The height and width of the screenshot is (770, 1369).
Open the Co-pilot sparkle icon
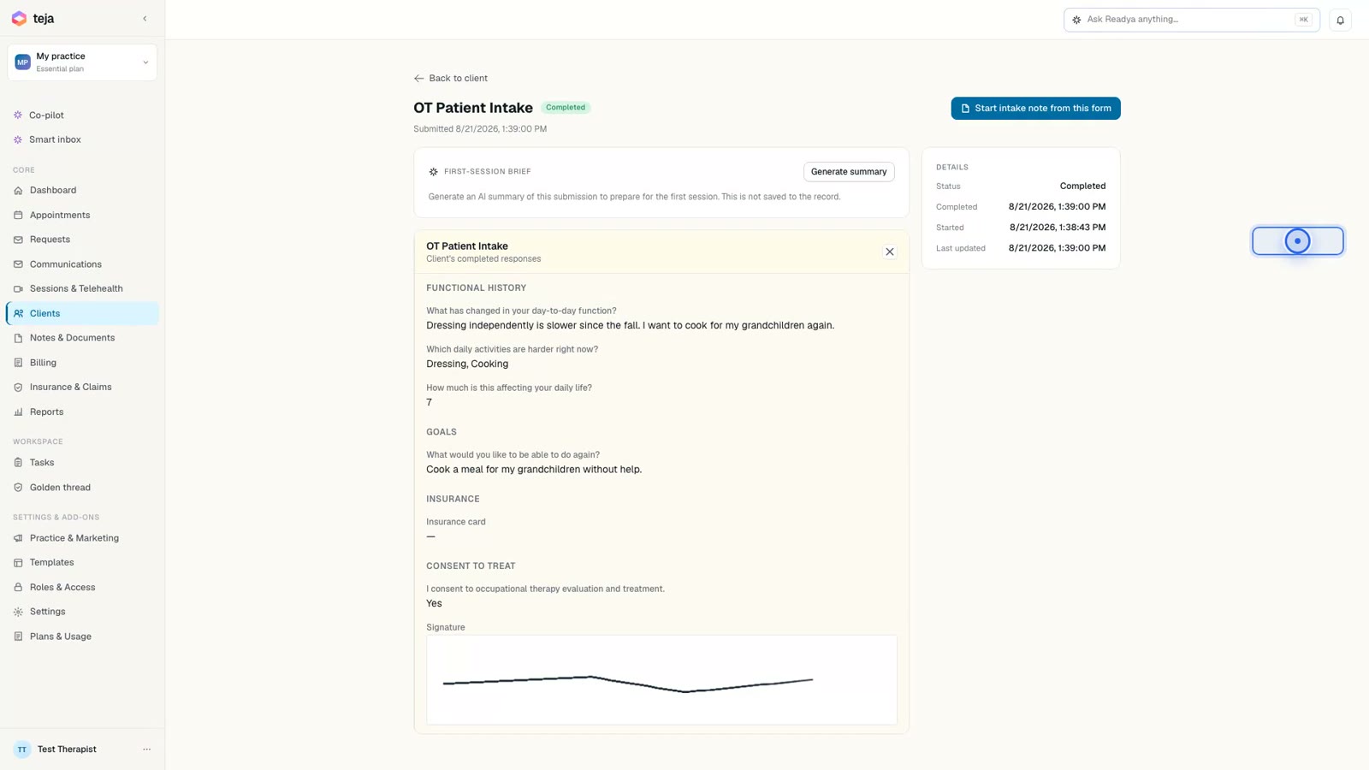(18, 115)
